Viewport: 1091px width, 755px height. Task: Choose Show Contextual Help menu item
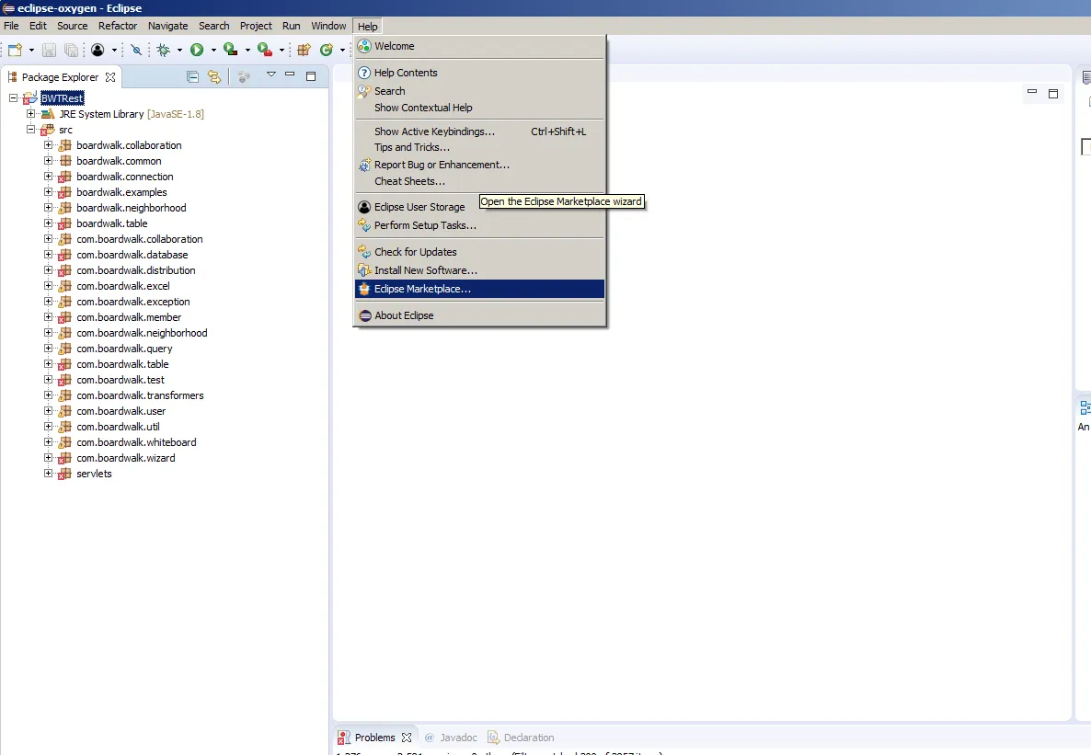click(479, 108)
